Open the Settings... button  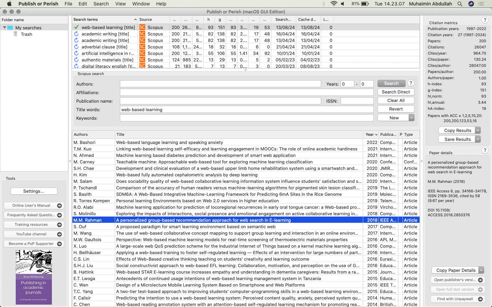[x=34, y=191]
